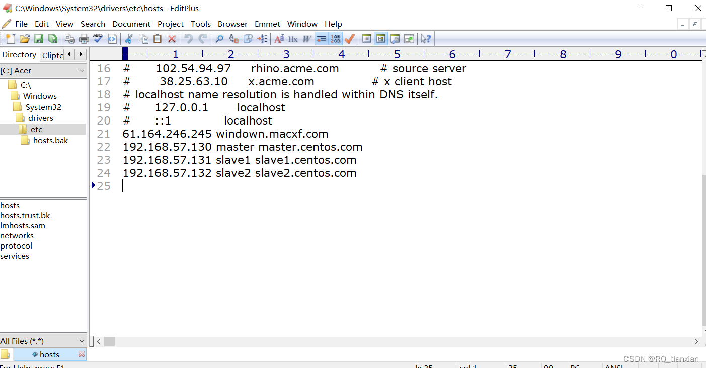Screen dimensions: 706x368
Task: Click the Paste clipboard icon
Action: pyautogui.click(x=158, y=39)
